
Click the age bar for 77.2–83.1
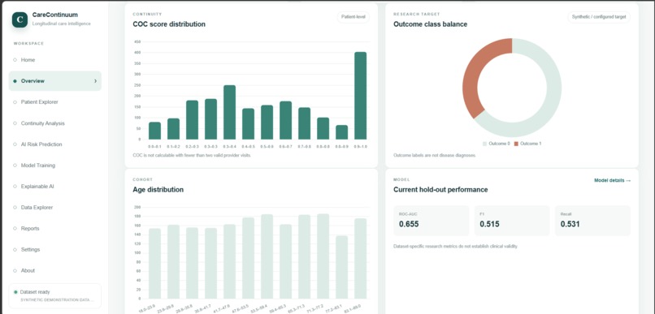(341, 267)
